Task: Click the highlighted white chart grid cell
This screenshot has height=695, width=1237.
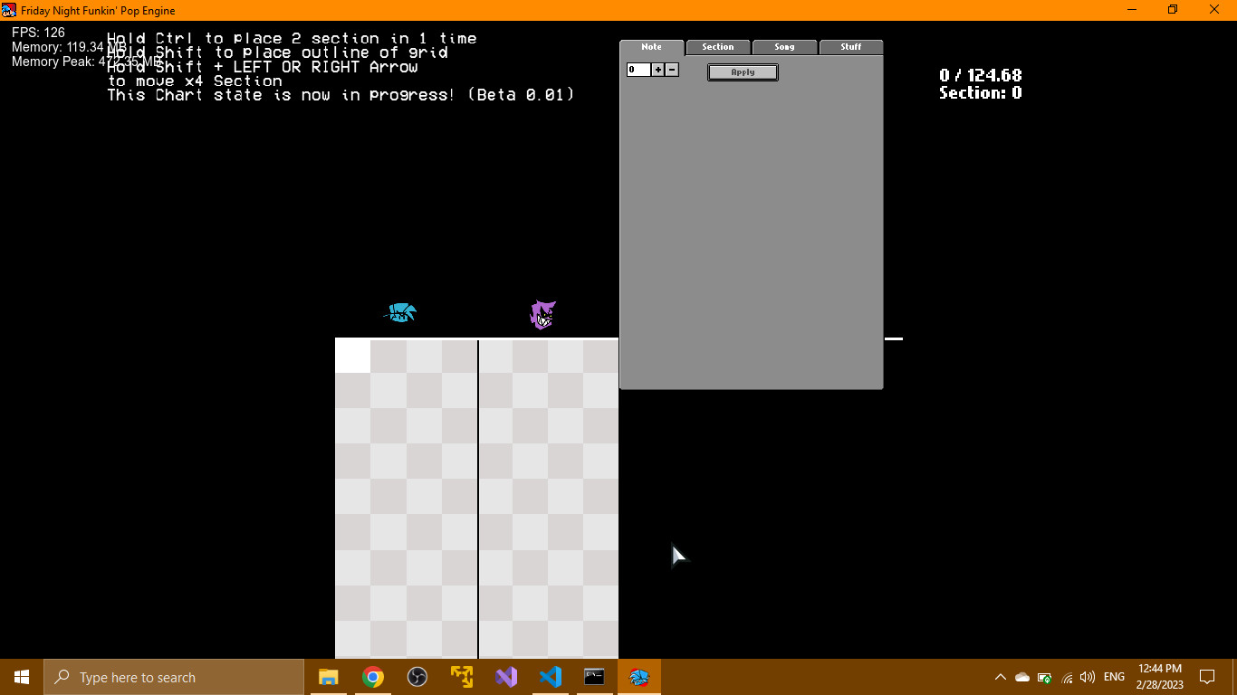Action: tap(352, 356)
